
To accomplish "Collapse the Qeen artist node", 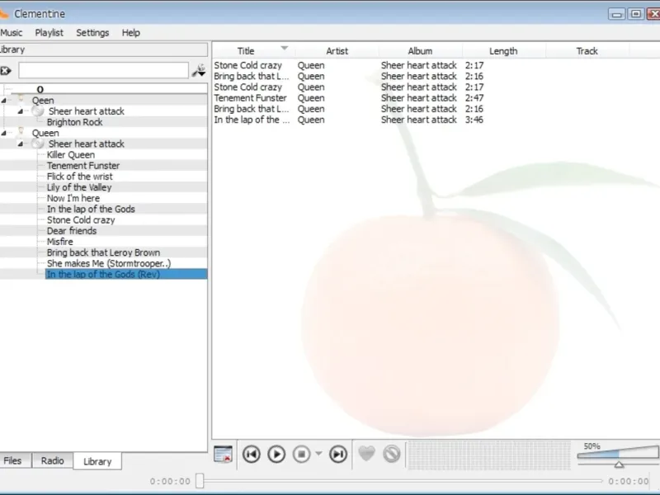I will tap(4, 100).
